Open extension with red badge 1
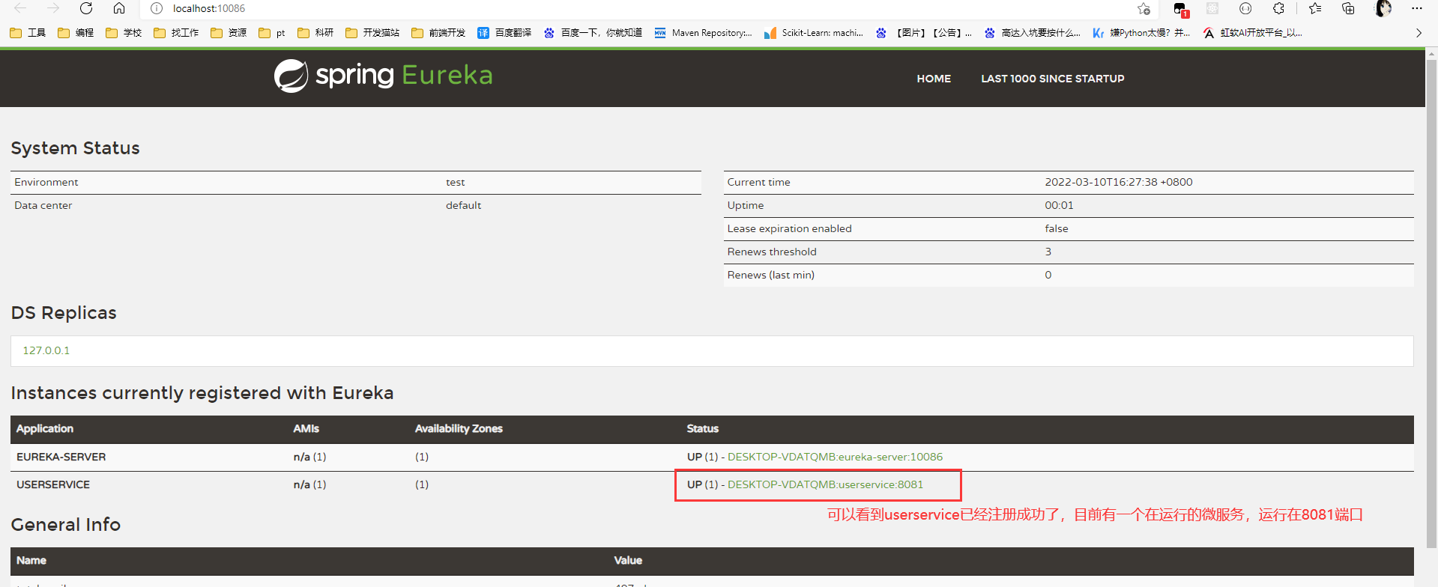This screenshot has width=1438, height=587. tap(1180, 9)
